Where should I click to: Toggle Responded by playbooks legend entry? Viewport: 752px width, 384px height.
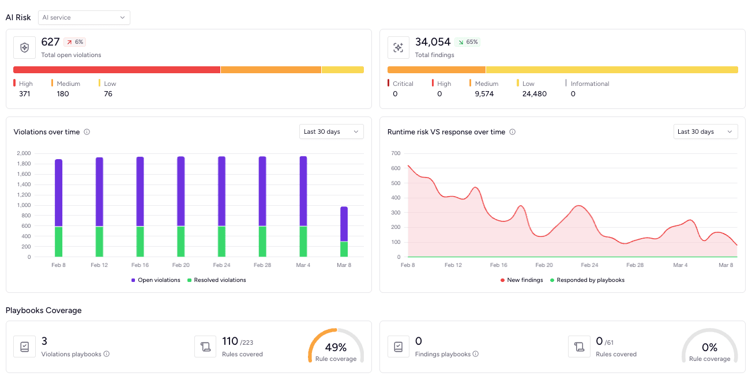click(587, 280)
